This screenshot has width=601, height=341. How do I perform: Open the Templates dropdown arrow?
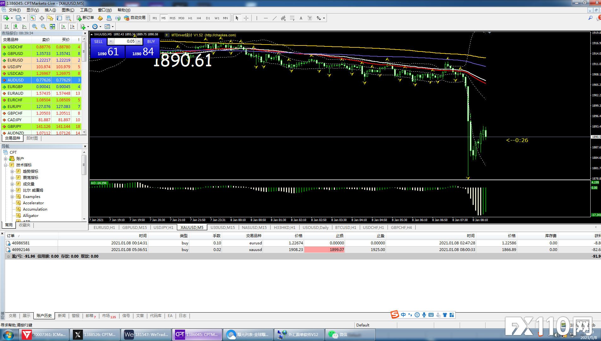pyautogui.click(x=113, y=27)
